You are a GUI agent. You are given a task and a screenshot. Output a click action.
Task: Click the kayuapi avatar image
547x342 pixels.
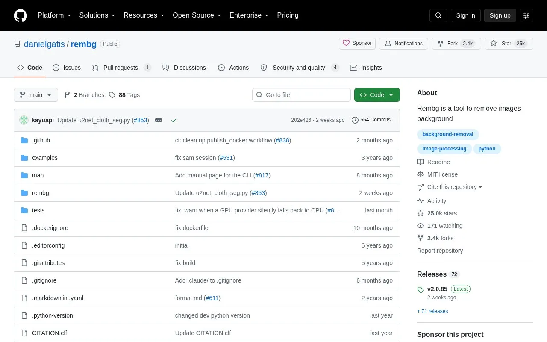click(24, 120)
